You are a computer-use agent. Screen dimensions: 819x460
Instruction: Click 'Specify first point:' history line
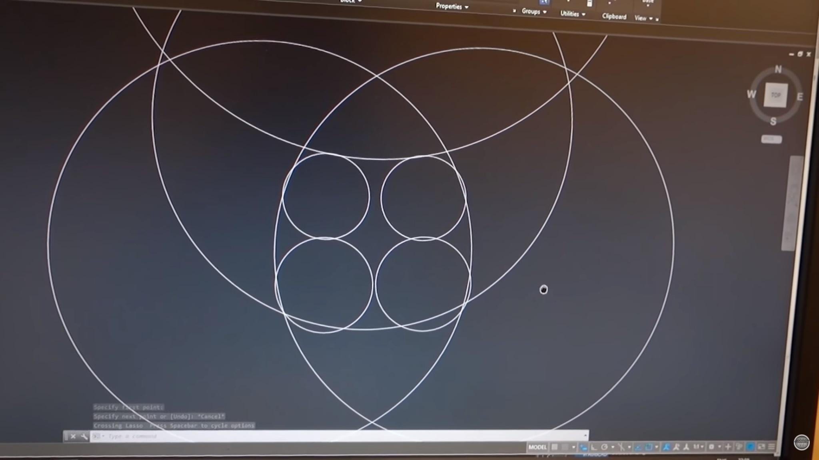coord(128,407)
